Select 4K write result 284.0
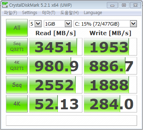This screenshot has height=130, width=143. (110, 104)
